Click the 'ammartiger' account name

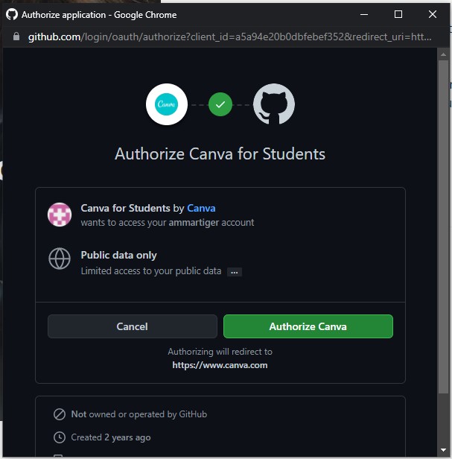[194, 223]
